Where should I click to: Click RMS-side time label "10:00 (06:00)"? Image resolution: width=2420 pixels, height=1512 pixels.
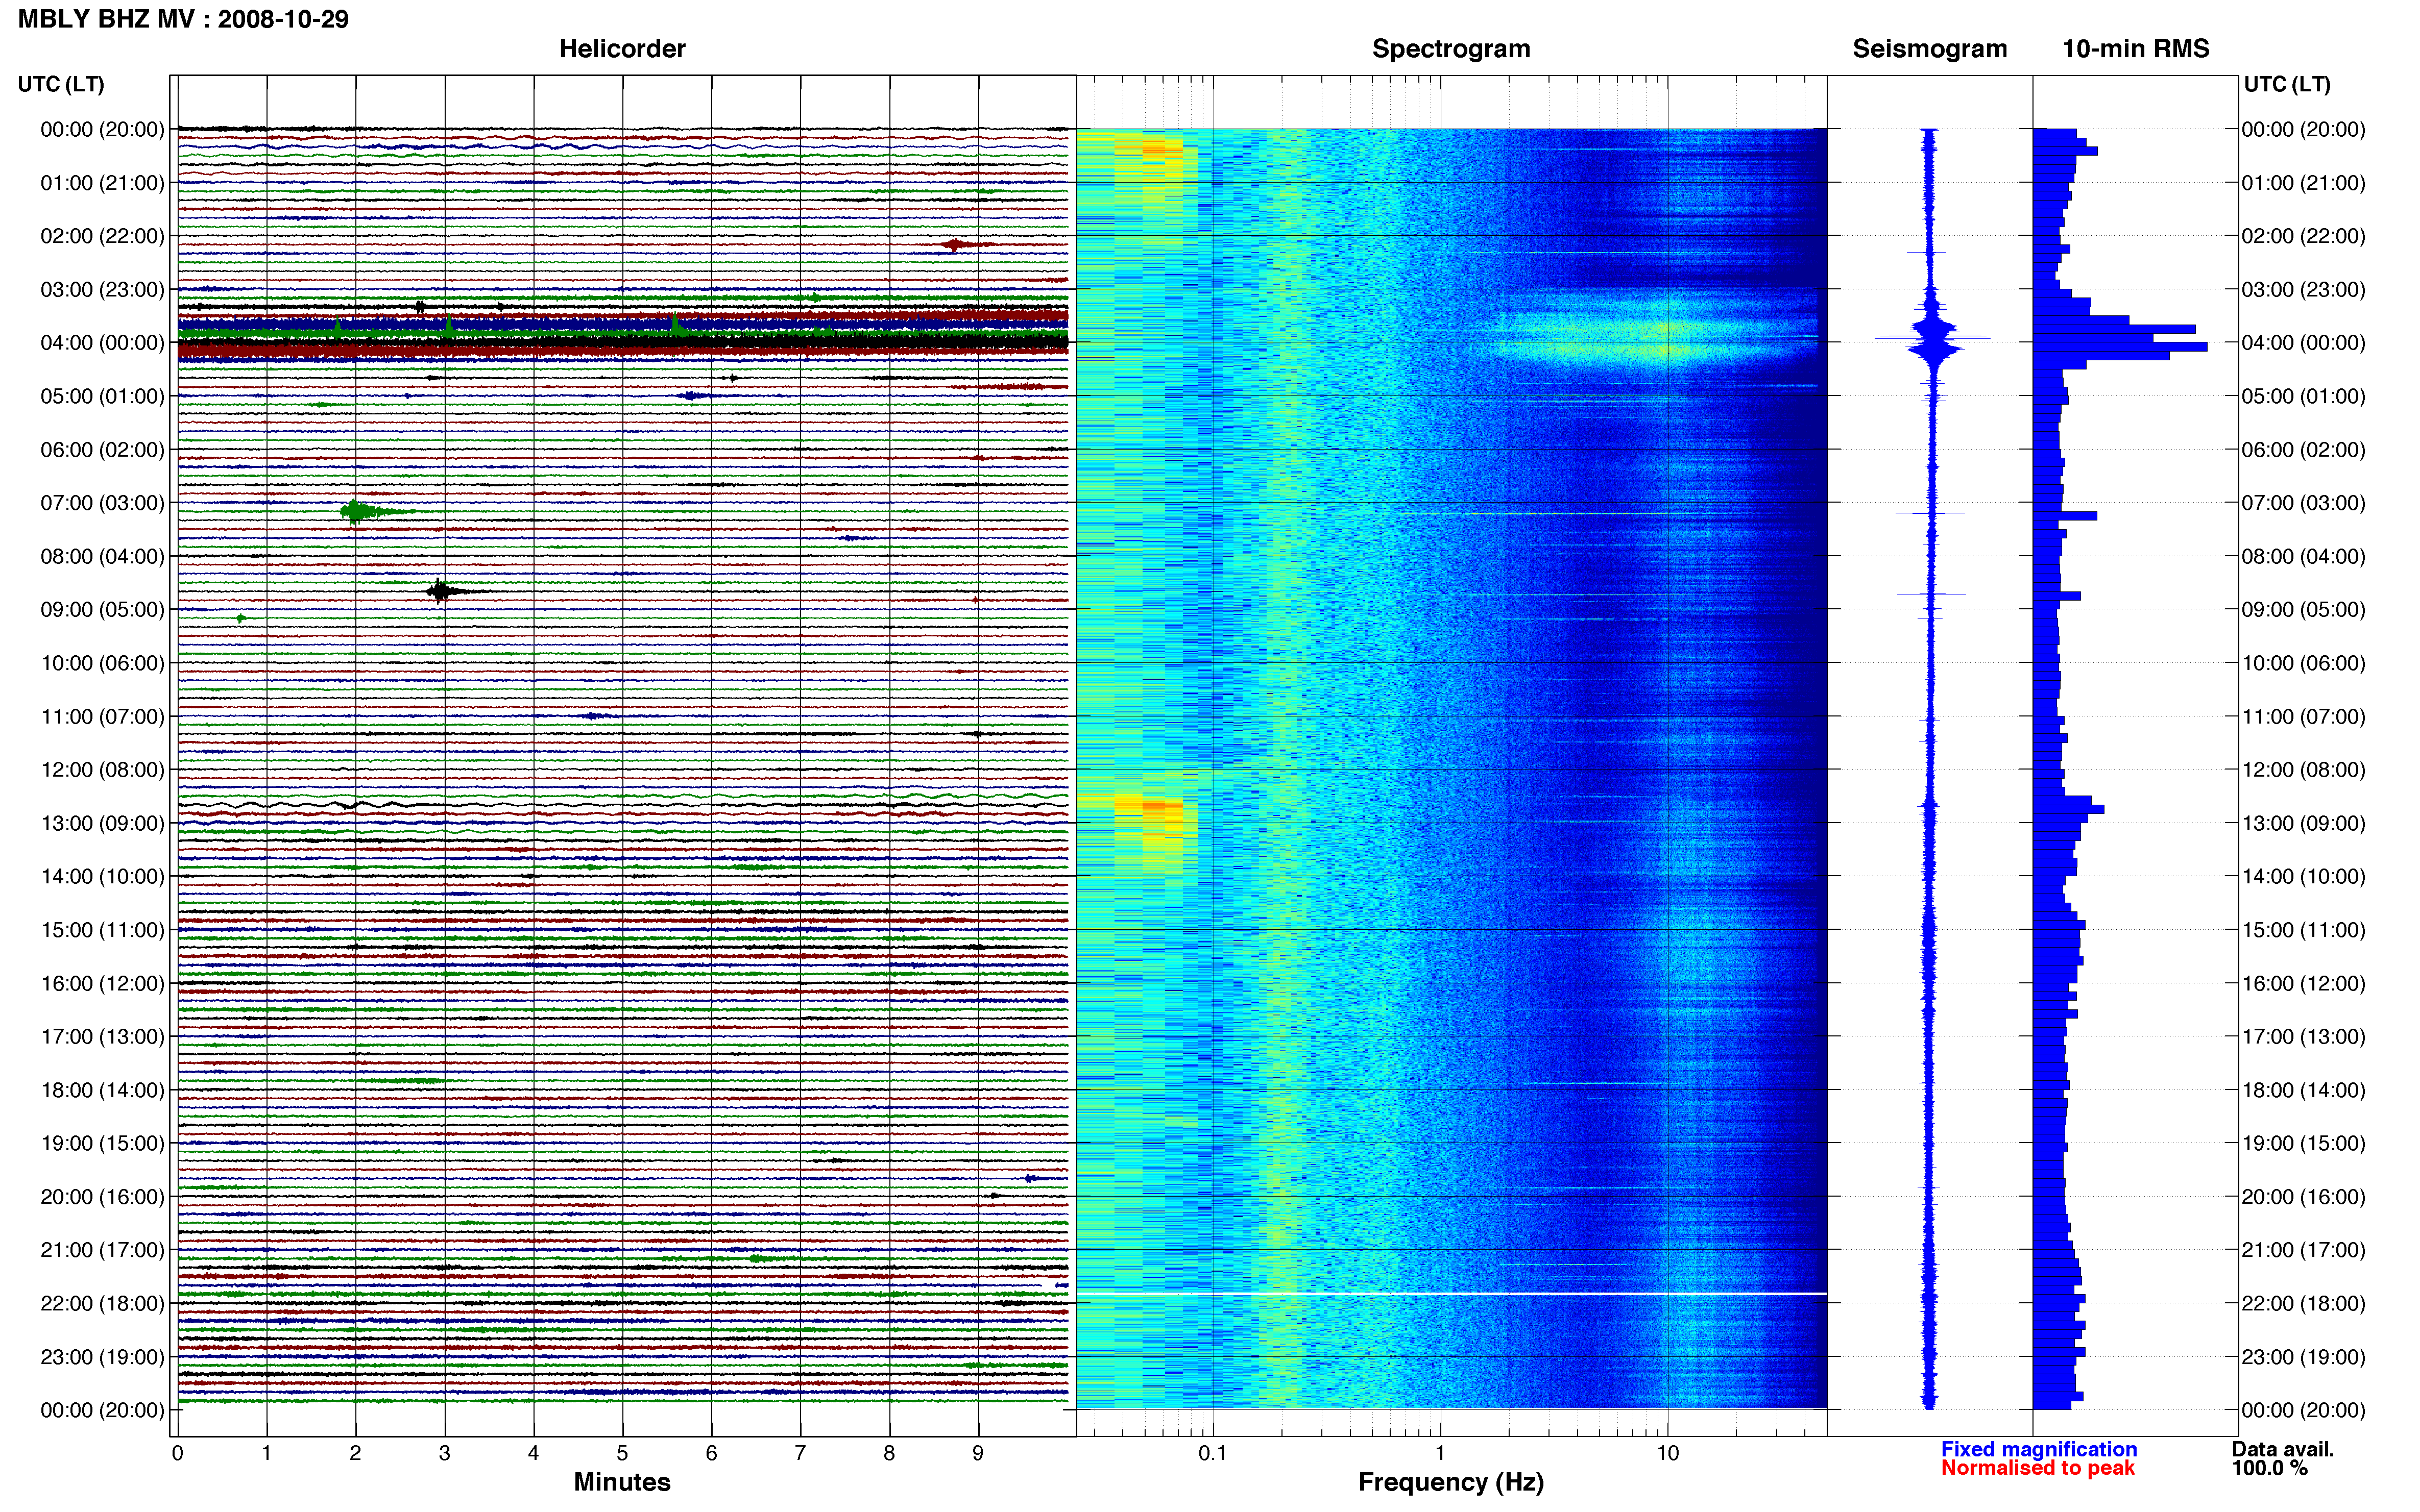(2303, 663)
